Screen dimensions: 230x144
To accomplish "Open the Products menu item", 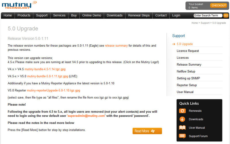I will point(24,16).
